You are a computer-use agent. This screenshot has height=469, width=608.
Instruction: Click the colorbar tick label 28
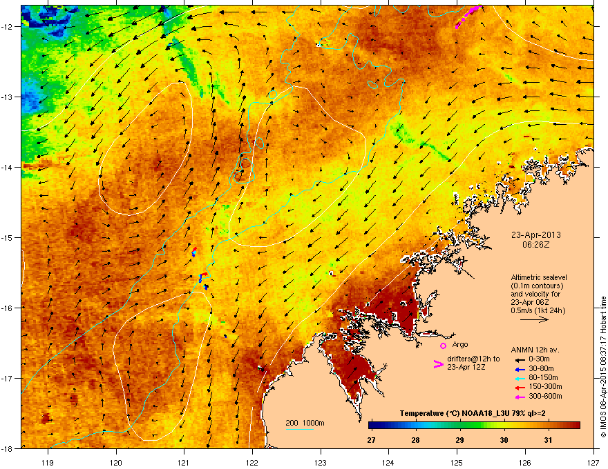(x=415, y=440)
